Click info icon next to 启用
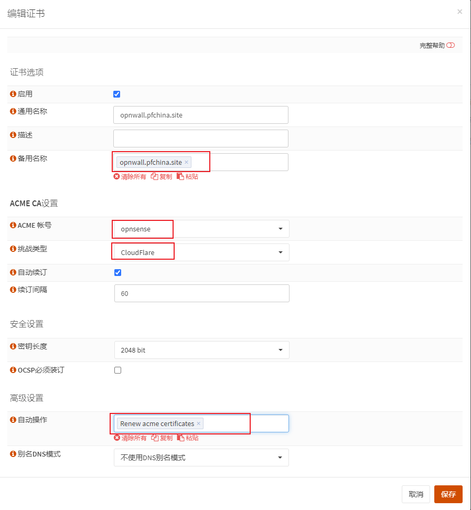This screenshot has width=471, height=510. [x=13, y=94]
